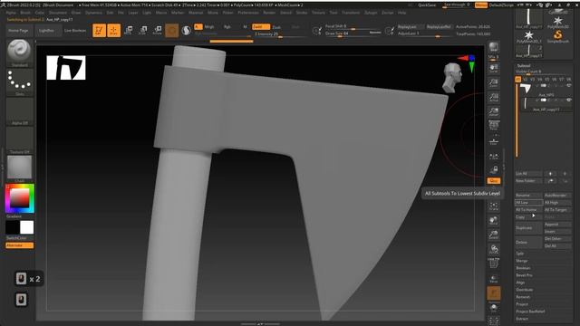Open the Standard brush picker
This screenshot has height=326, width=580.
19,53
